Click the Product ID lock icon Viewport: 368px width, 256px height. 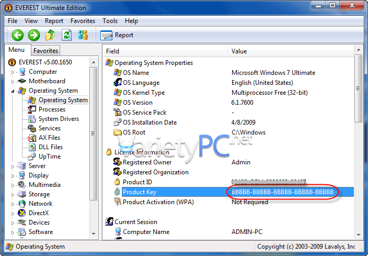(117, 182)
